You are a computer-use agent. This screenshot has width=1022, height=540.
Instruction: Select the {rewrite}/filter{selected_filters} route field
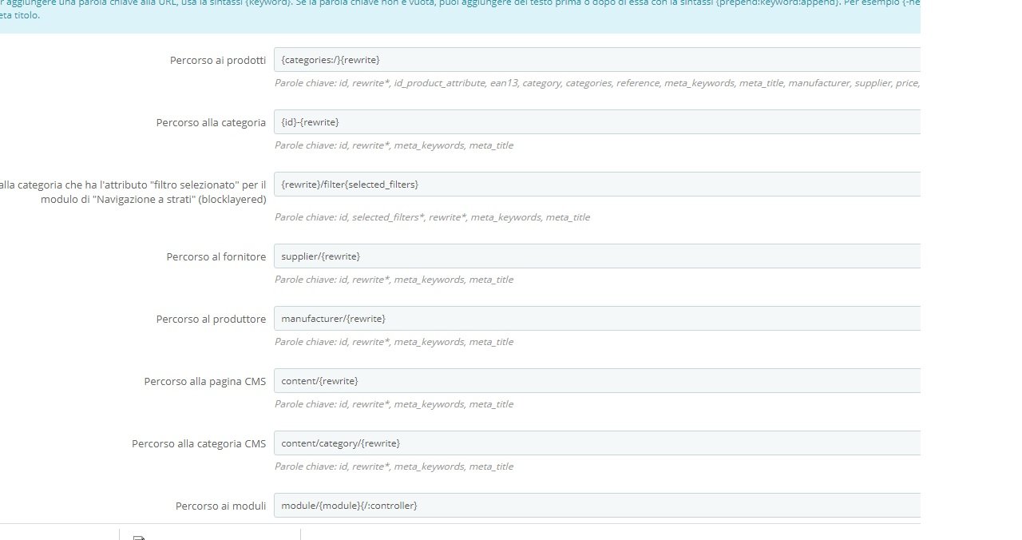tap(597, 185)
